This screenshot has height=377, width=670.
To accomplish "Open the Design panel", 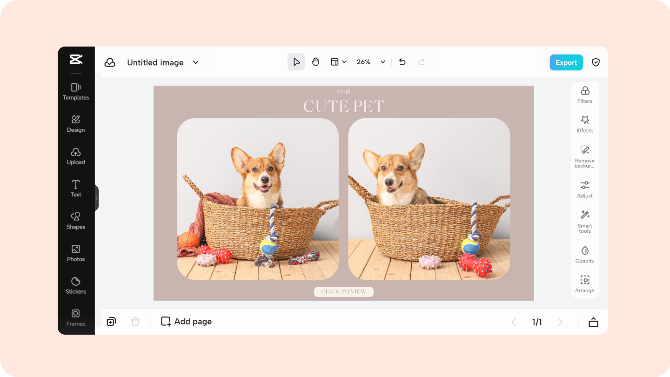I will tap(75, 124).
